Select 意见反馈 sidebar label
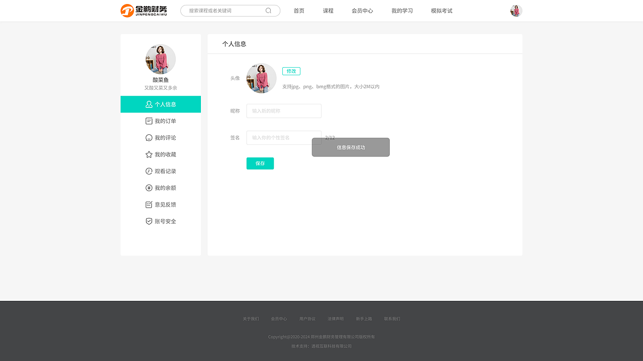 tap(165, 205)
